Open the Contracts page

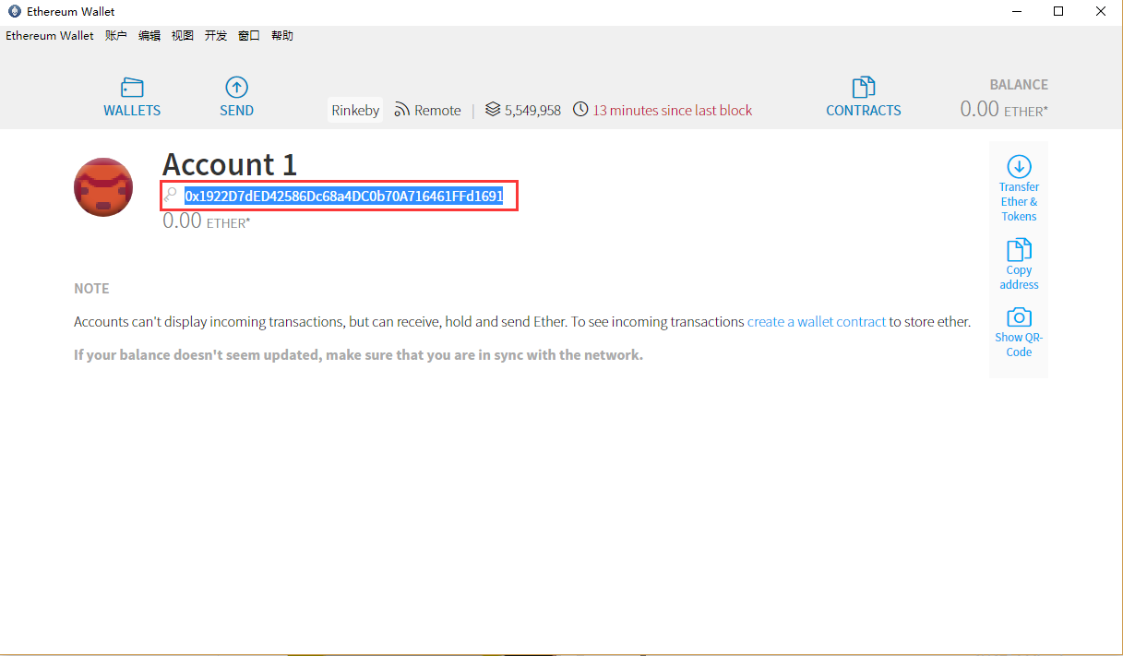click(863, 97)
